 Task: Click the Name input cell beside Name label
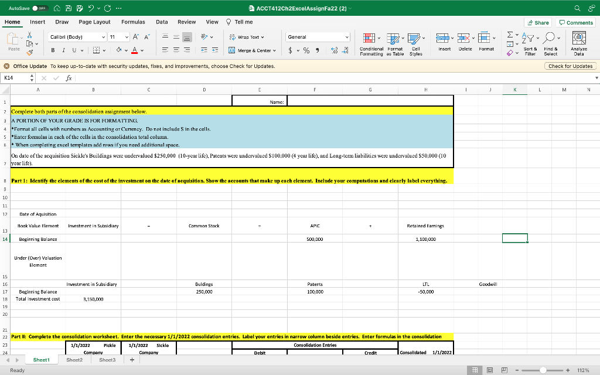tap(370, 100)
